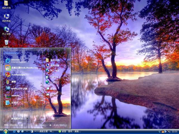Click the 关闭计算机(U) shutdown button

point(58,125)
